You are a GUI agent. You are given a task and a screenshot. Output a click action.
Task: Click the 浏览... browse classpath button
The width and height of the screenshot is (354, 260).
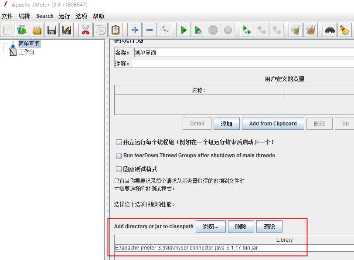pos(211,226)
